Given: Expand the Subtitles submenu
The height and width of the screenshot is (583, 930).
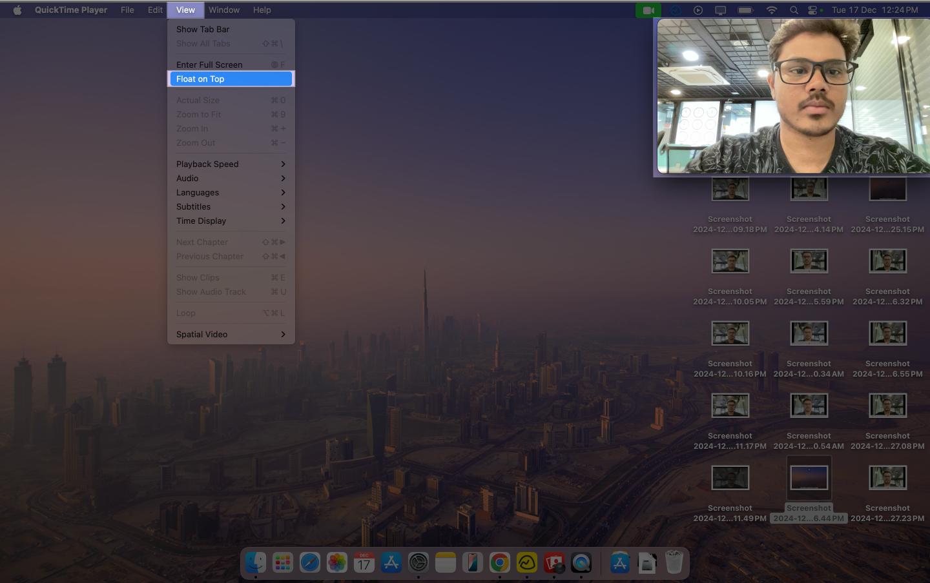Looking at the screenshot, I should coord(231,207).
